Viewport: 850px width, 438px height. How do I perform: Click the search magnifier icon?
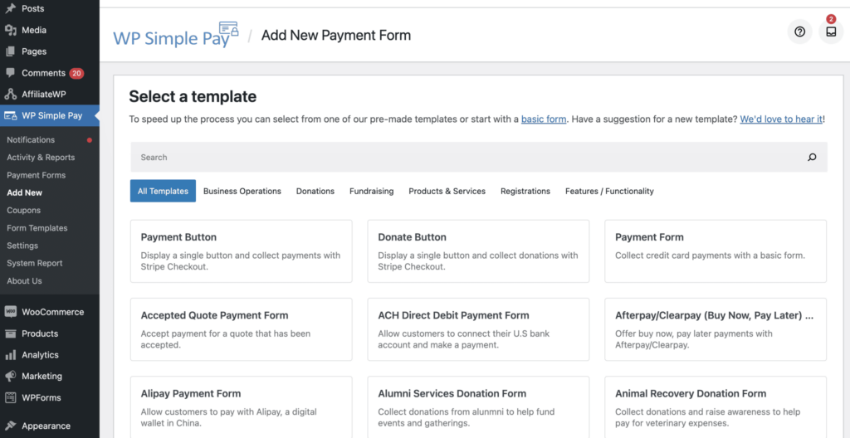click(x=812, y=158)
